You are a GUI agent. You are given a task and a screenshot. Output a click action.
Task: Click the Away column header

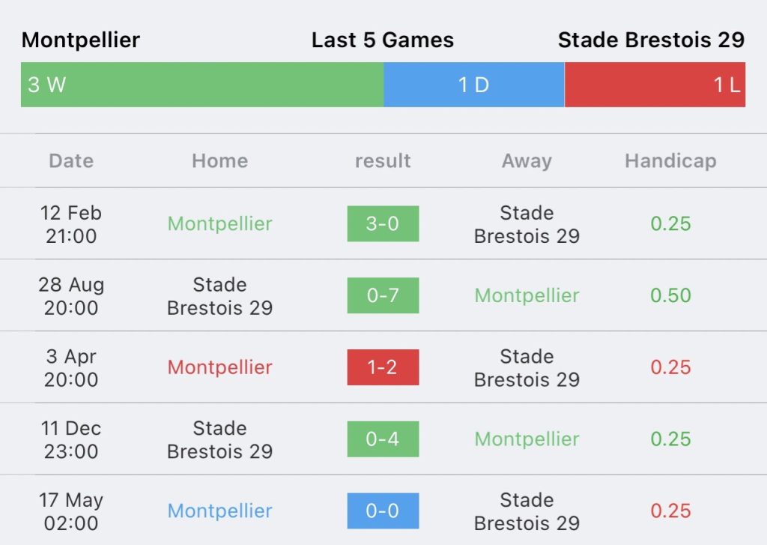click(527, 160)
